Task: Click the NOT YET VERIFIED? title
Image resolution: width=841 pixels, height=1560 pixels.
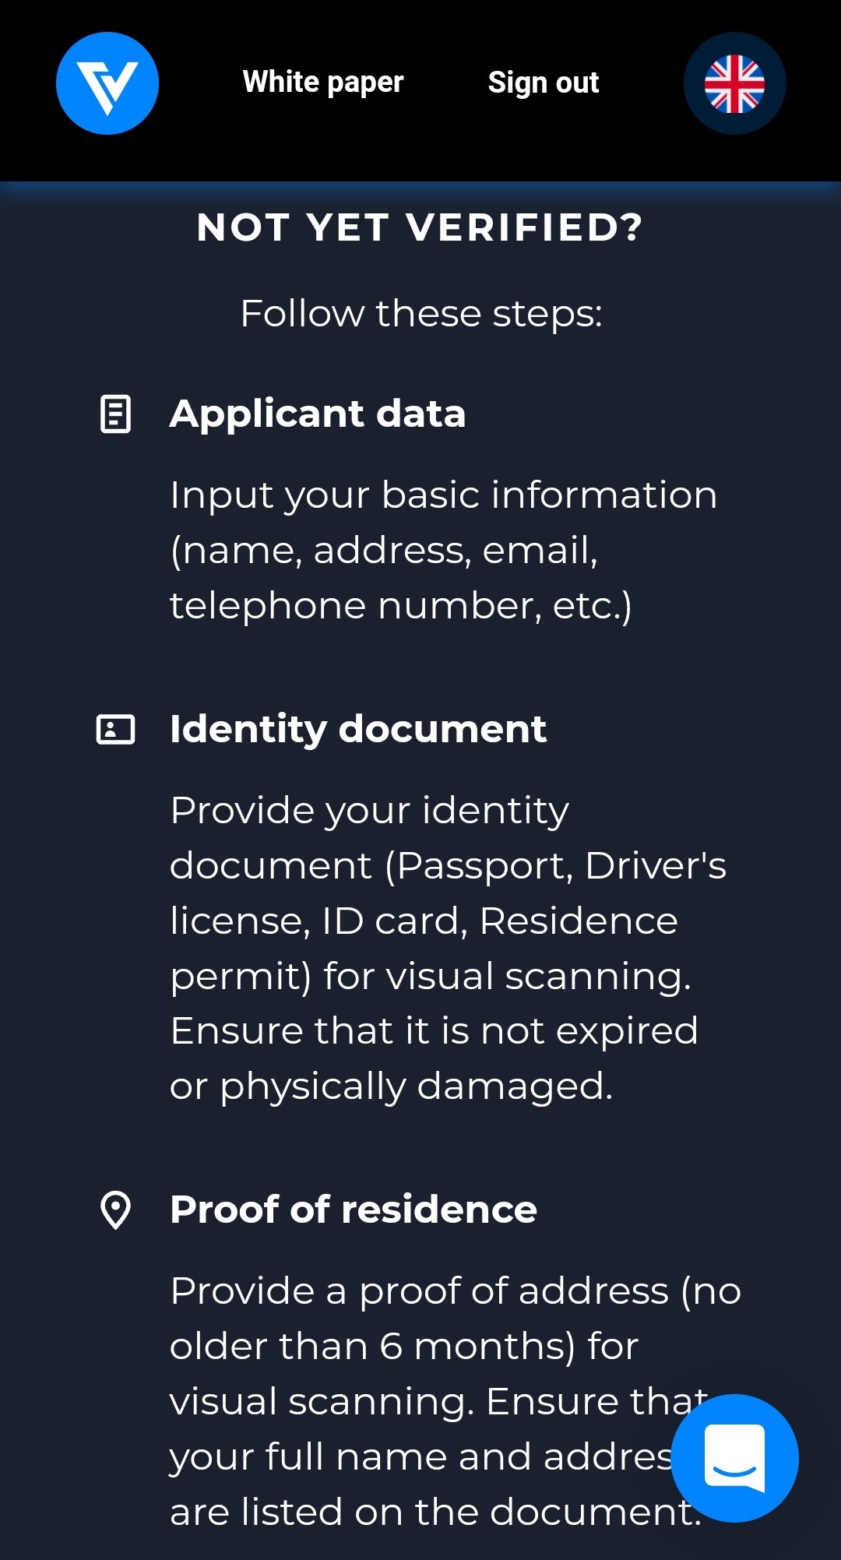Action: (x=420, y=227)
